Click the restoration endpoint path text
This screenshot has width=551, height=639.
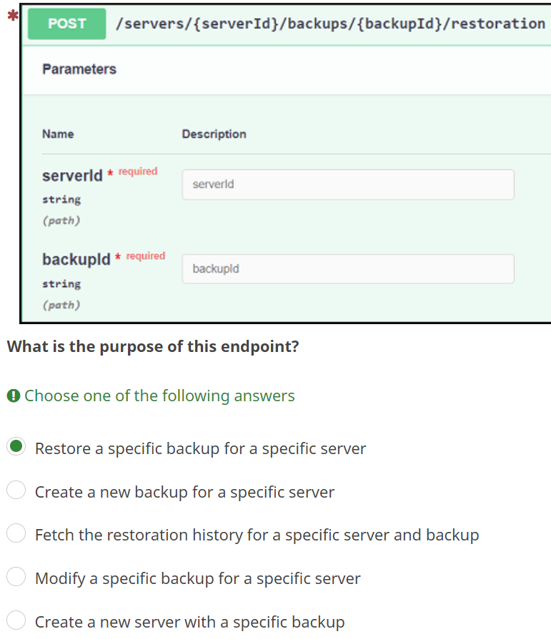pos(330,24)
